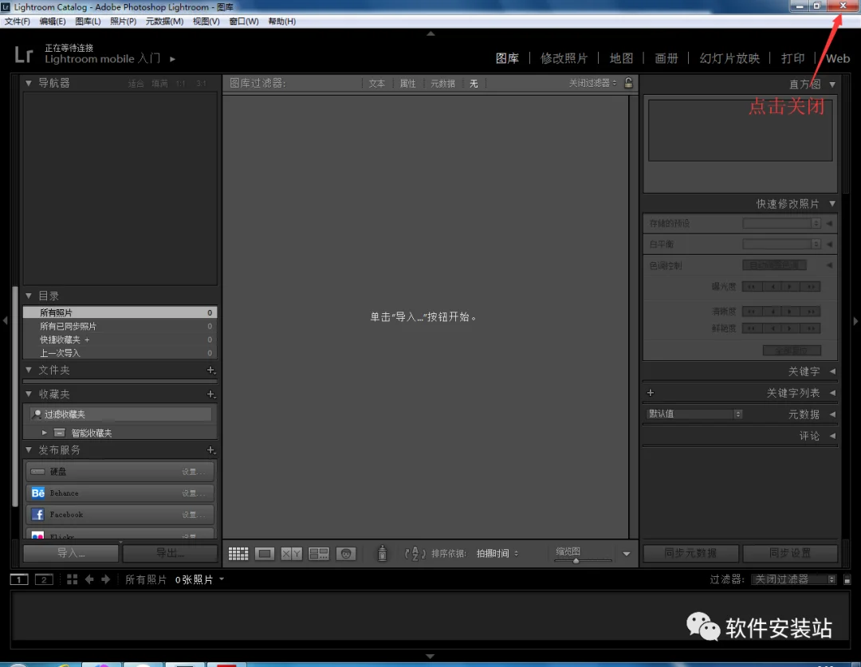Open Compare view (X|Y icon)
This screenshot has width=861, height=667.
(292, 553)
